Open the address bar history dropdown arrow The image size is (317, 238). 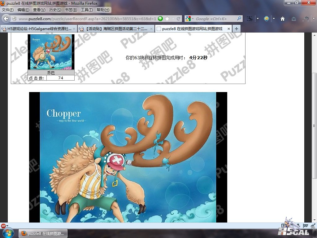(173, 19)
